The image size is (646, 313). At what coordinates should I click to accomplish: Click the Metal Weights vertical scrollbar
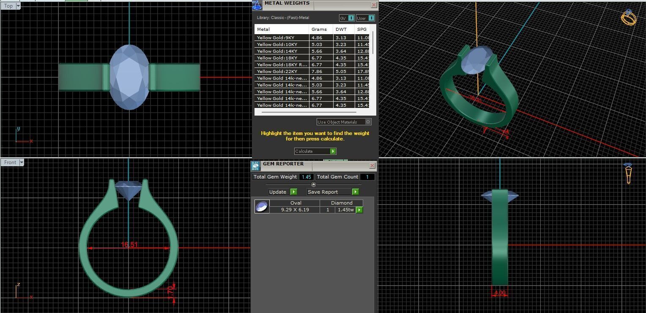373,42
